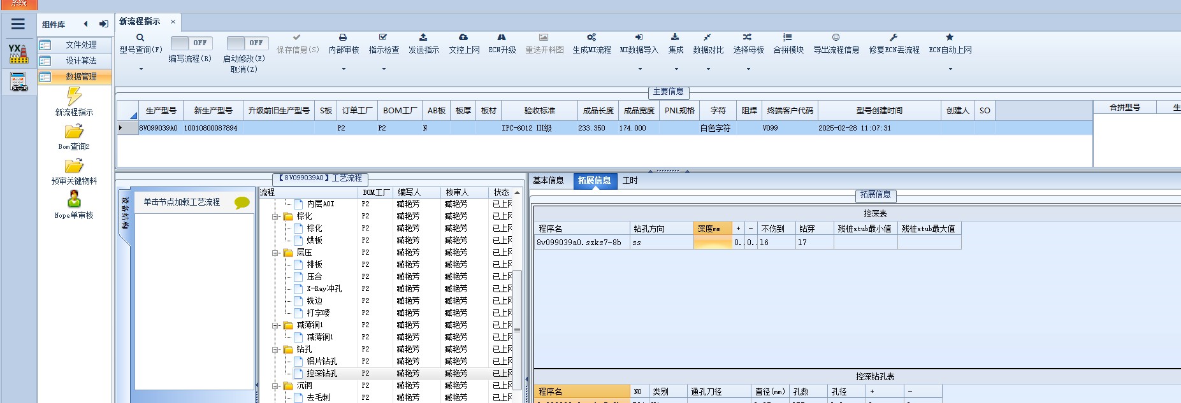This screenshot has width=1181, height=403.
Task: Click the 文控上网 cloud icon
Action: (x=463, y=38)
